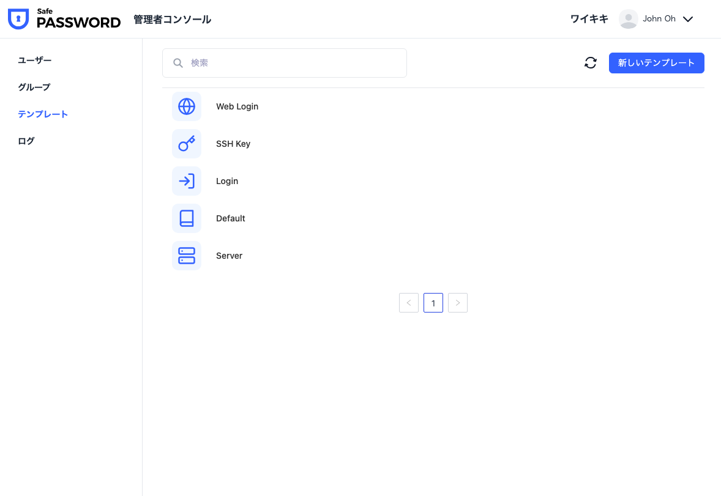The height and width of the screenshot is (496, 721).
Task: Click the SSH Key key icon
Action: point(187,144)
